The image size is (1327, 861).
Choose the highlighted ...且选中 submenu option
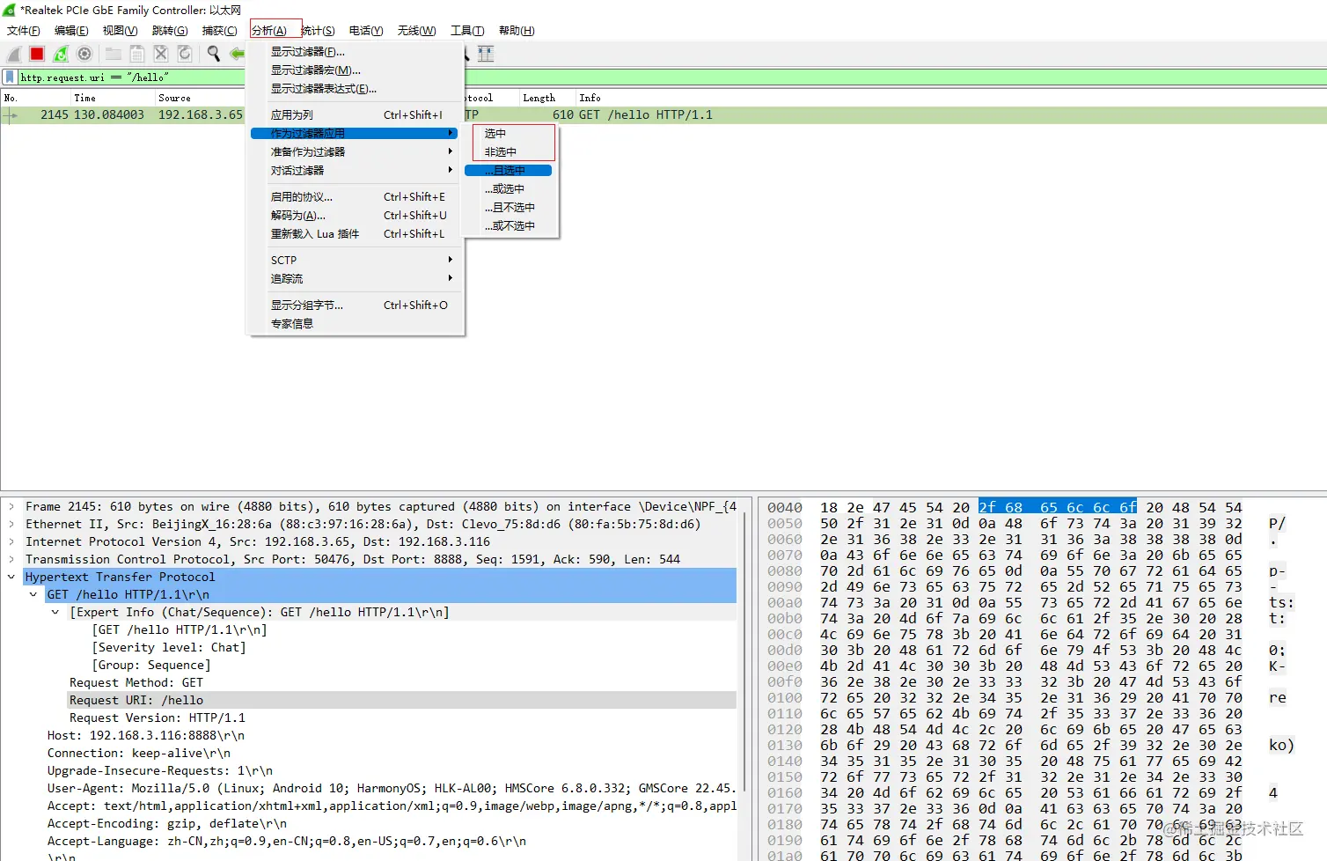pyautogui.click(x=509, y=170)
